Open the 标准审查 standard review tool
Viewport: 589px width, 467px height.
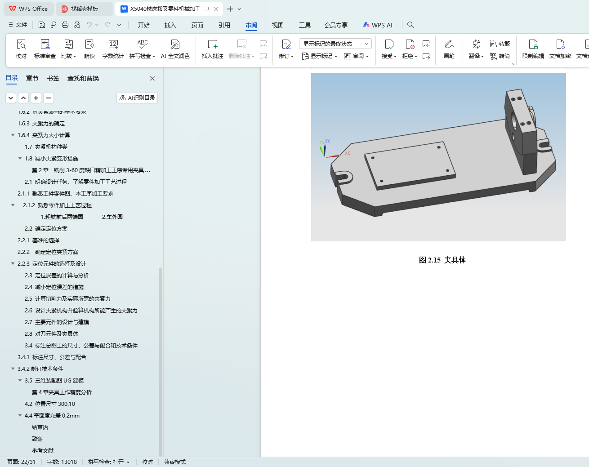point(45,49)
